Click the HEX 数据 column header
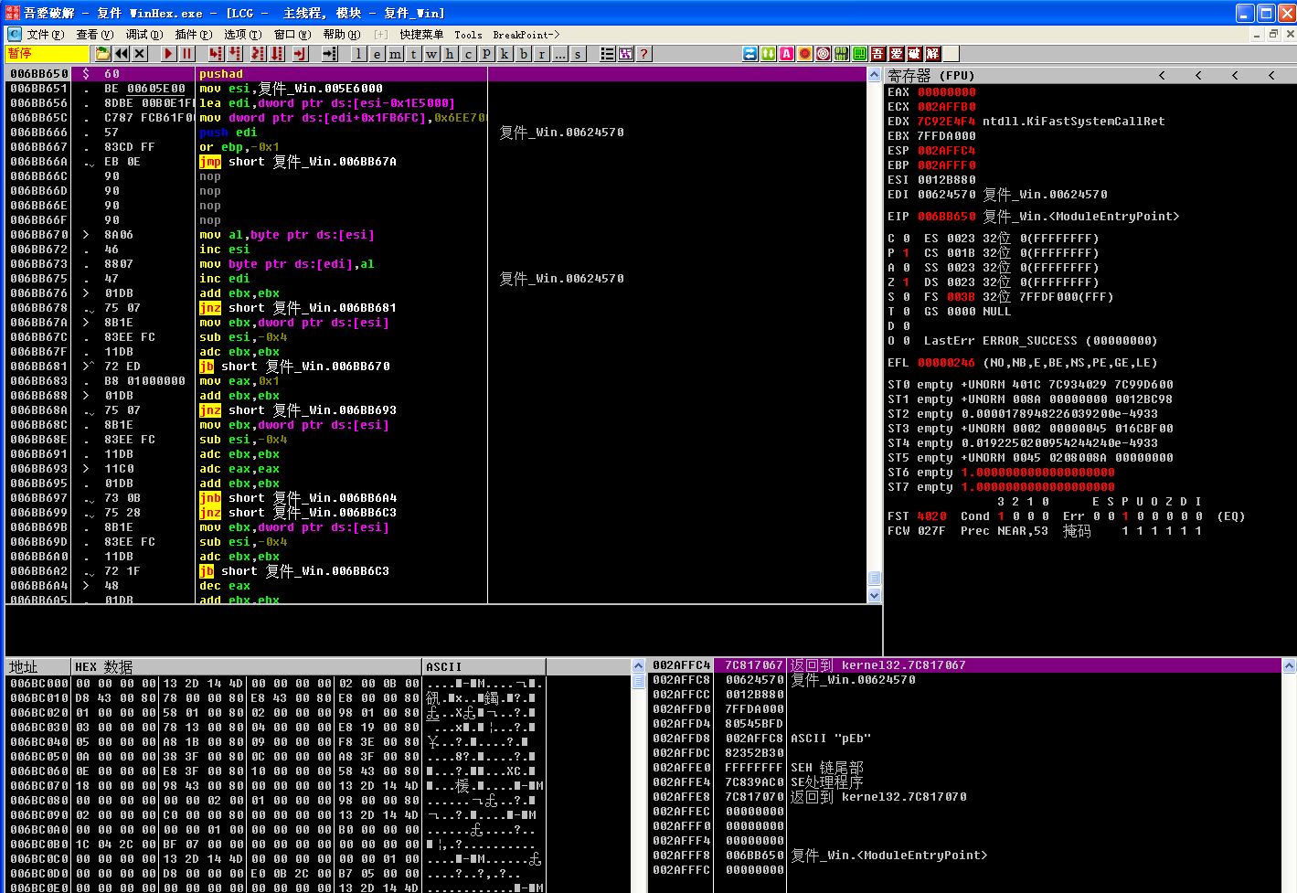 click(247, 667)
